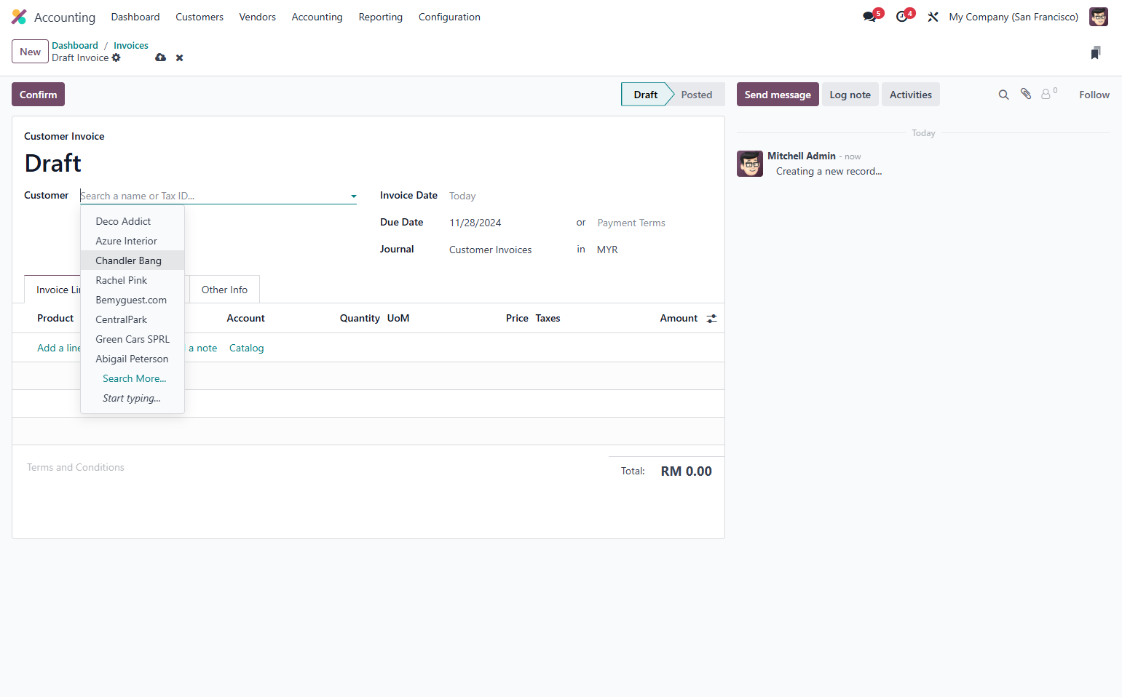This screenshot has width=1122, height=697.
Task: Open the company switcher My Company (San Francisco)
Action: click(x=1014, y=17)
